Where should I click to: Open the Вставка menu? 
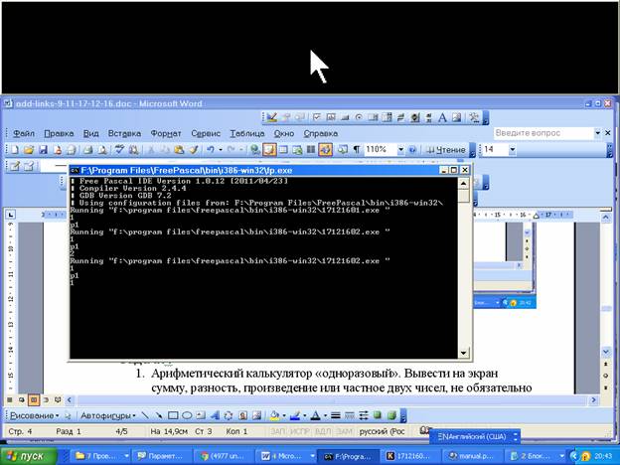pyautogui.click(x=124, y=134)
